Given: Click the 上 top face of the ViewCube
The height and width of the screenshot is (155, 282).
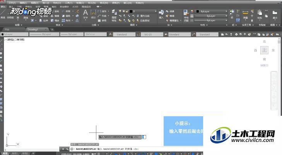Looking at the screenshot, I should click(x=264, y=50).
